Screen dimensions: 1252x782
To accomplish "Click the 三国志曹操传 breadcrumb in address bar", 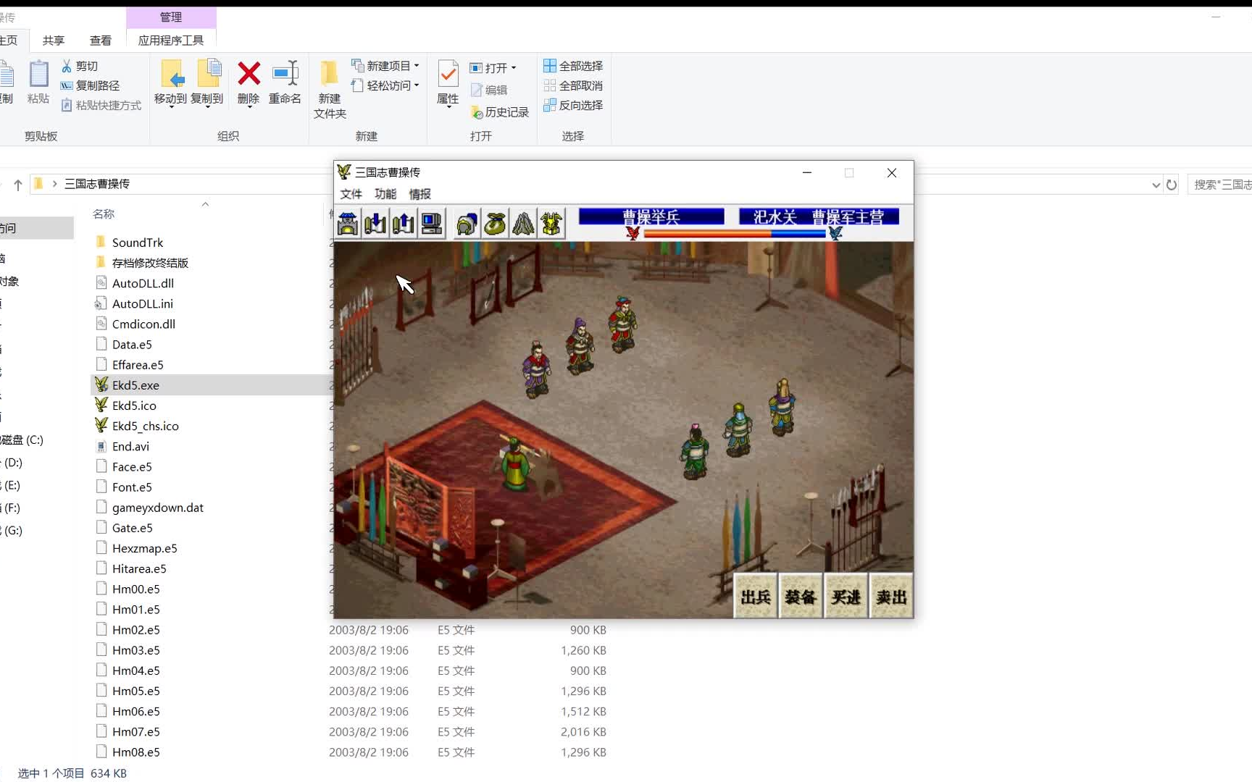I will 97,184.
